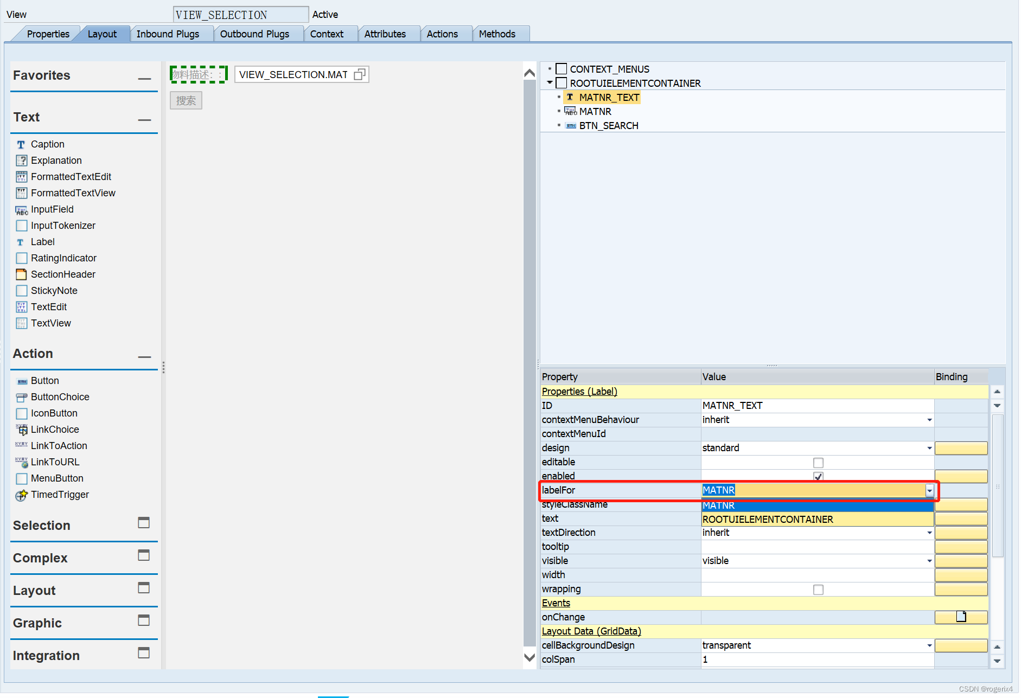Viewport: 1021px width, 698px height.
Task: Open the textDirection dropdown
Action: coord(929,533)
